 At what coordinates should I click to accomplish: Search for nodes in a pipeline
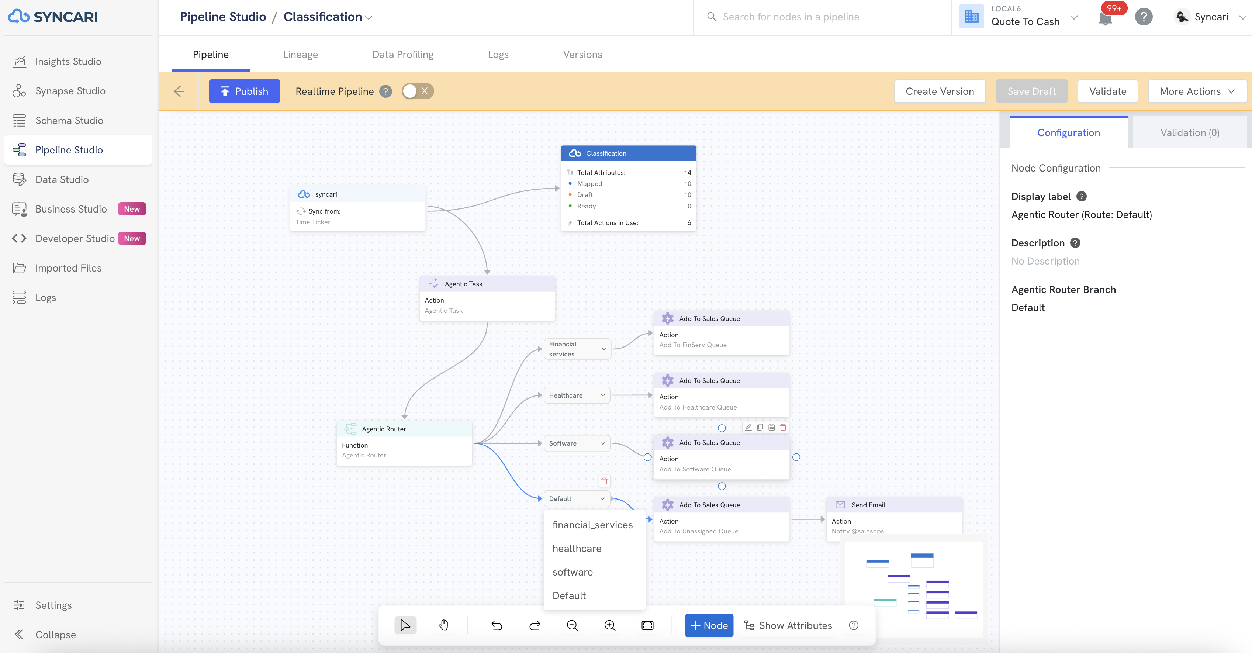click(822, 17)
